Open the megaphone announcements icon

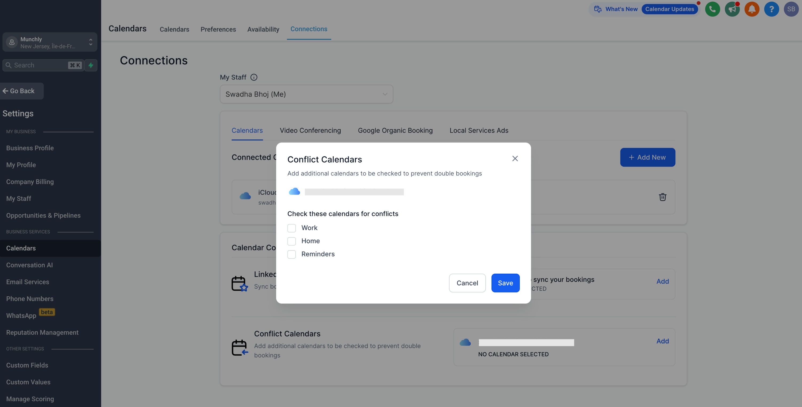tap(732, 9)
